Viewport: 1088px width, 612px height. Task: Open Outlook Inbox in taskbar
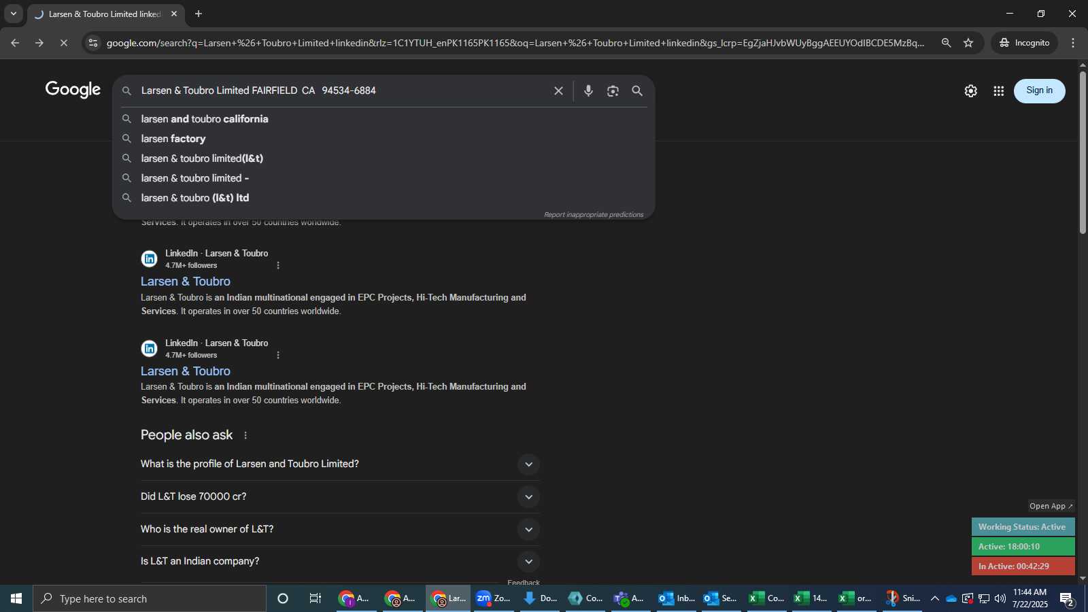pyautogui.click(x=677, y=598)
